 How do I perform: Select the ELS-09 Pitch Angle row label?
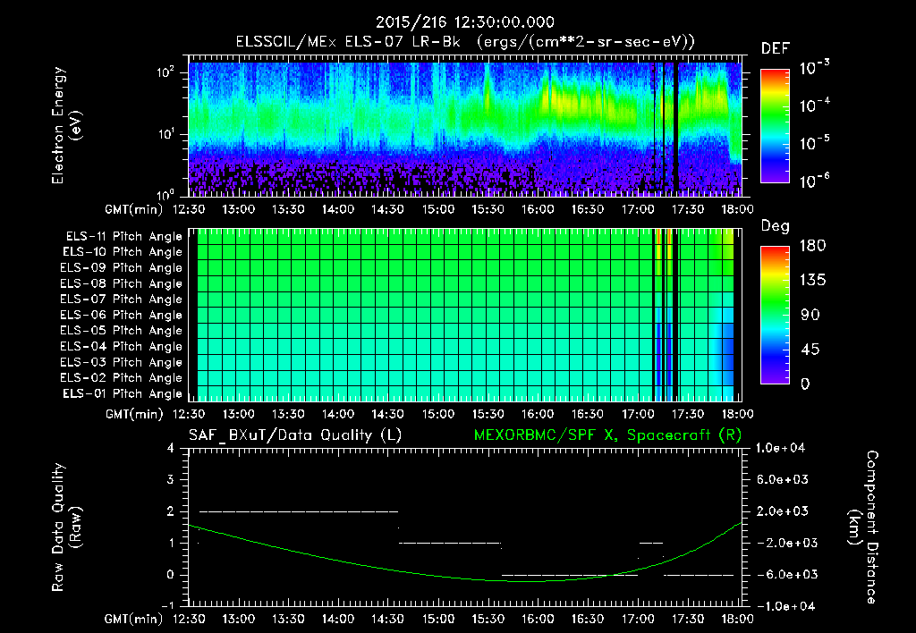click(122, 268)
